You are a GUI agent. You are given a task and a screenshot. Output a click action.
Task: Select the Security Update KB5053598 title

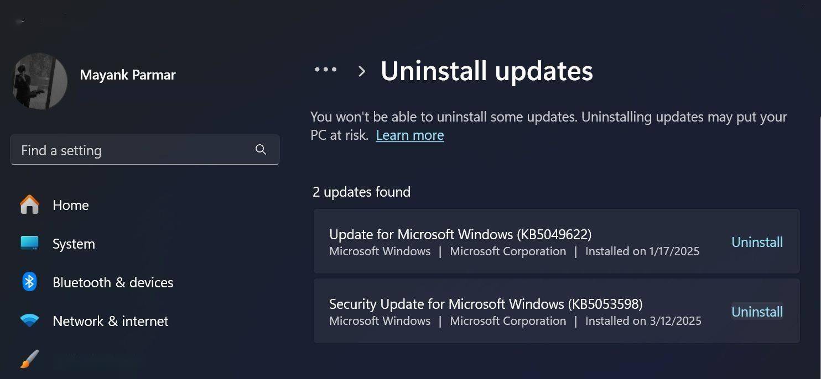click(x=486, y=304)
